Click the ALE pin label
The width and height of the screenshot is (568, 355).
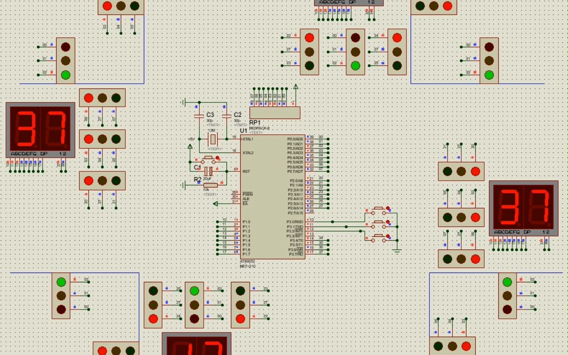point(246,199)
